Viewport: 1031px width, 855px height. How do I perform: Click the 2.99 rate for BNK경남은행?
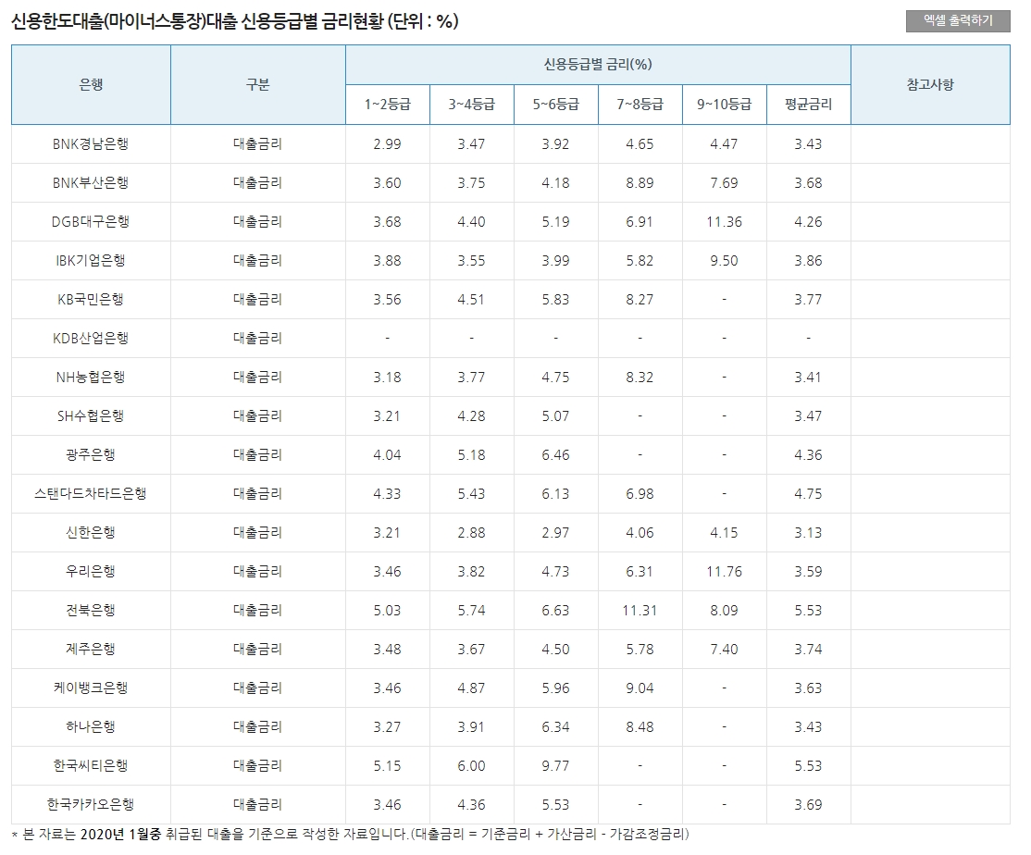(387, 144)
